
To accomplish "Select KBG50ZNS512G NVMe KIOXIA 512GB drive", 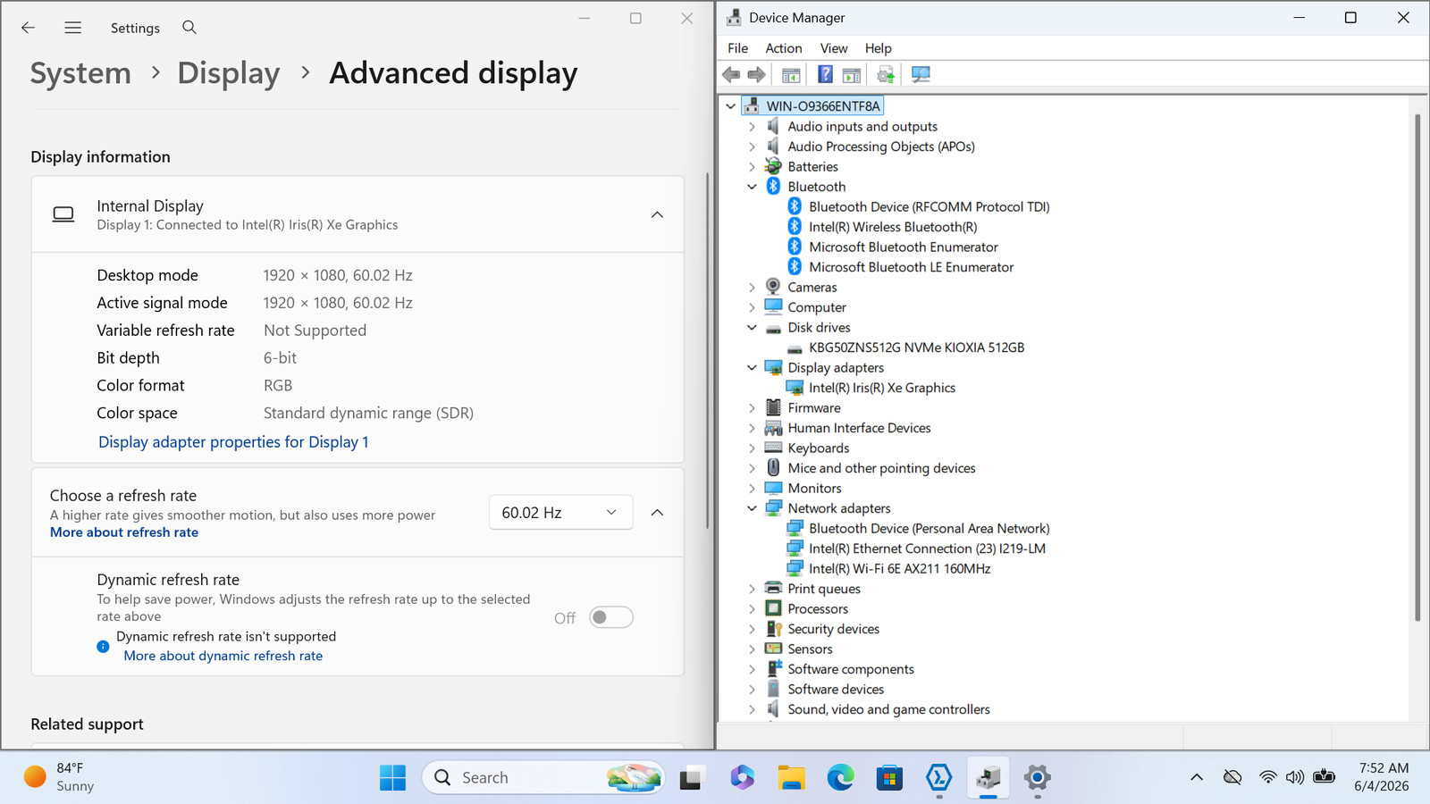I will [916, 348].
